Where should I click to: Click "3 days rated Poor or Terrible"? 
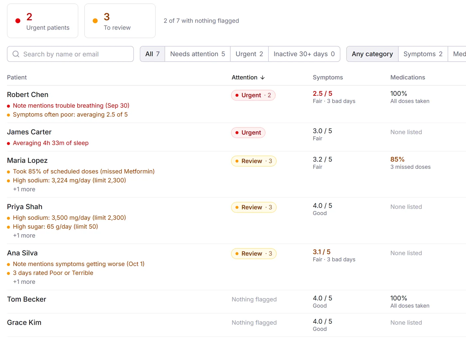click(53, 273)
